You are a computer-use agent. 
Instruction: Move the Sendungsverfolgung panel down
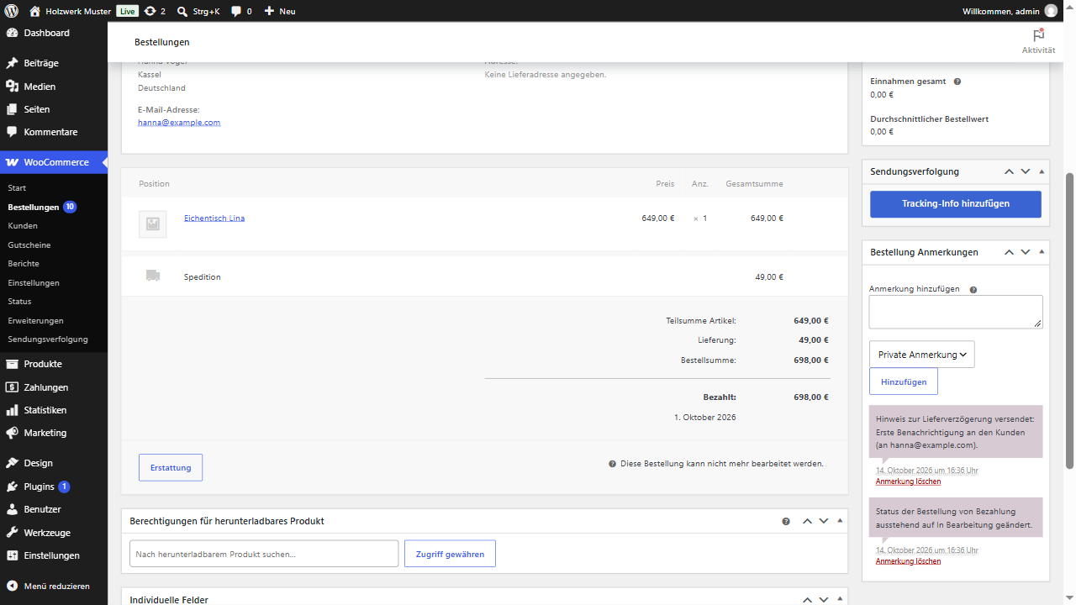point(1026,171)
